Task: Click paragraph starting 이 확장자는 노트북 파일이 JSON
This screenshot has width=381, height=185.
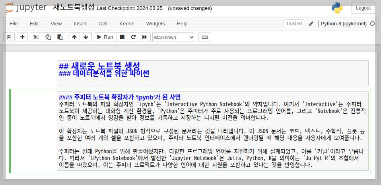Action: pos(212,135)
